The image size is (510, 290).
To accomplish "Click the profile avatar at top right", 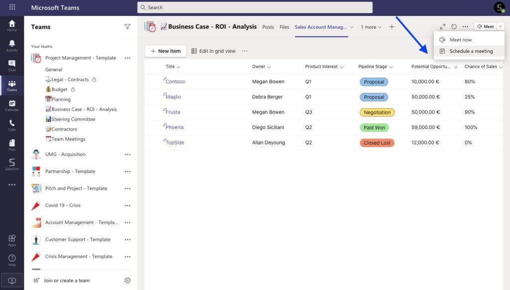I will pyautogui.click(x=499, y=7).
